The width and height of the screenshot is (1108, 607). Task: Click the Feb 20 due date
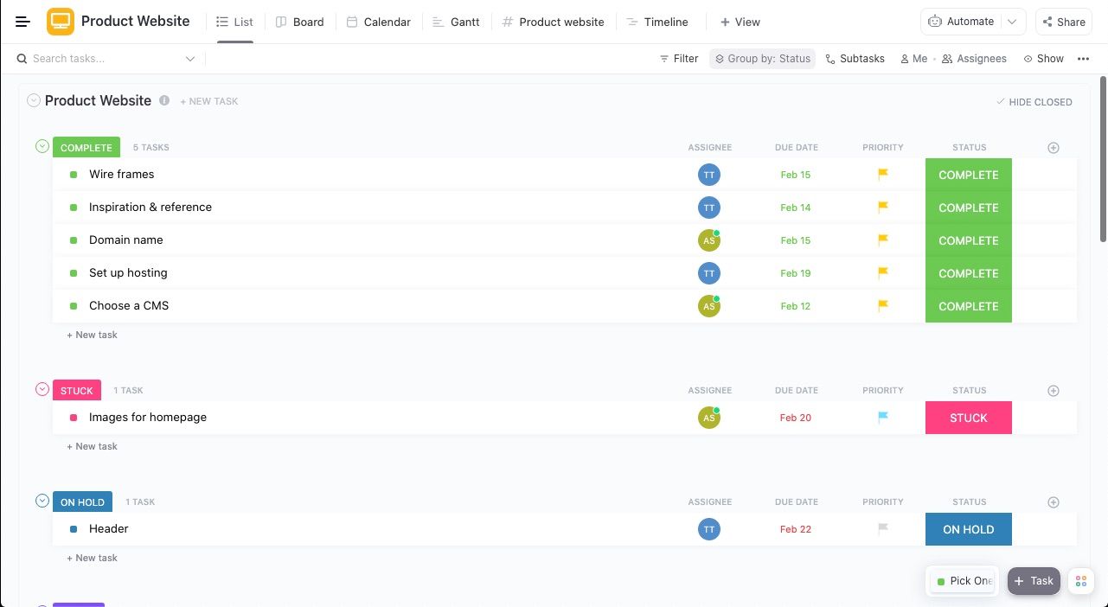[x=796, y=418]
